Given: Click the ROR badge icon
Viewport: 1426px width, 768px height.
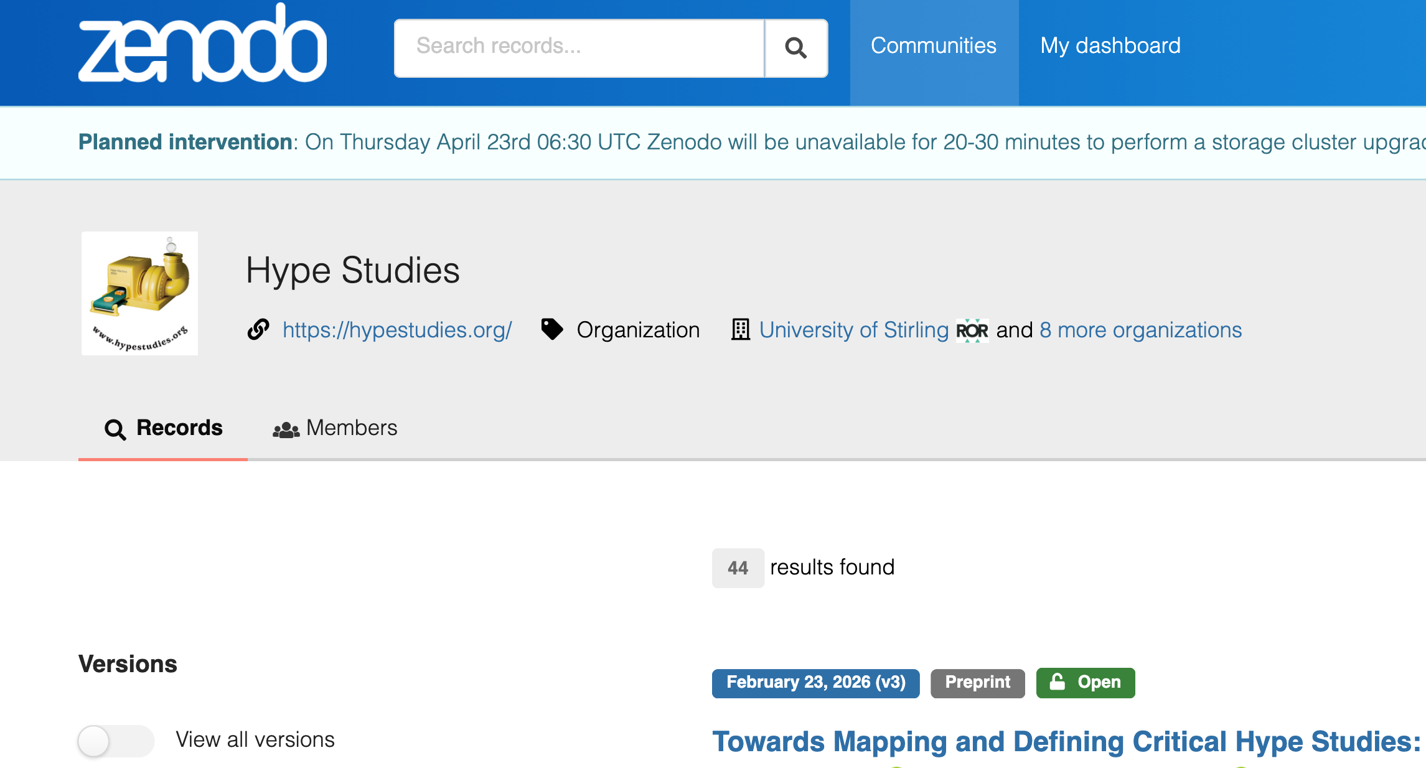Looking at the screenshot, I should coord(972,330).
